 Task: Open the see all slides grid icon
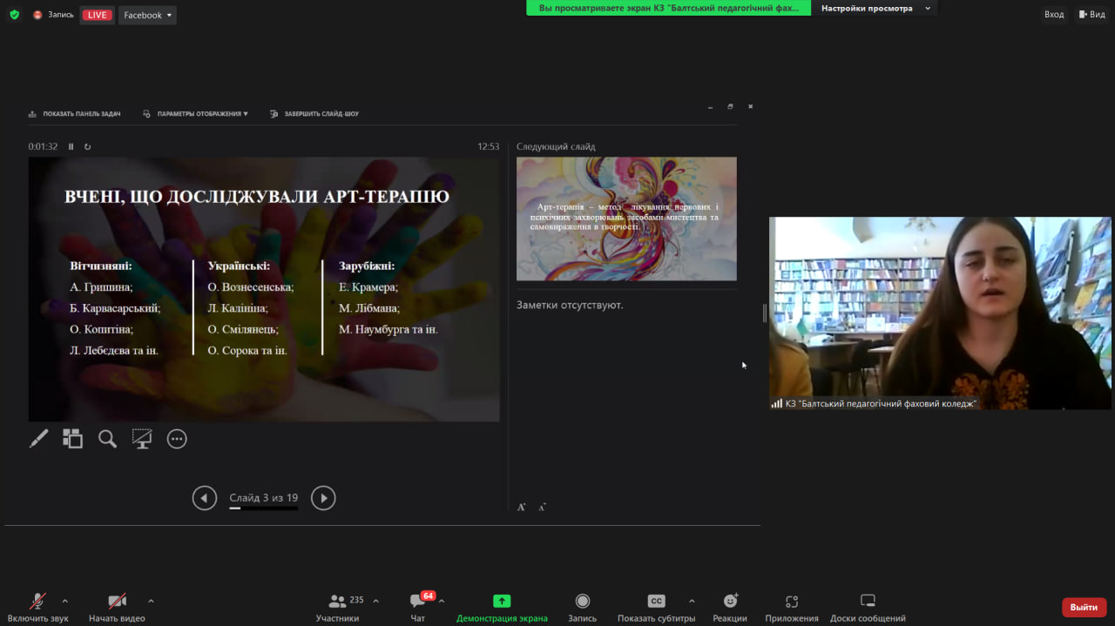(x=72, y=439)
